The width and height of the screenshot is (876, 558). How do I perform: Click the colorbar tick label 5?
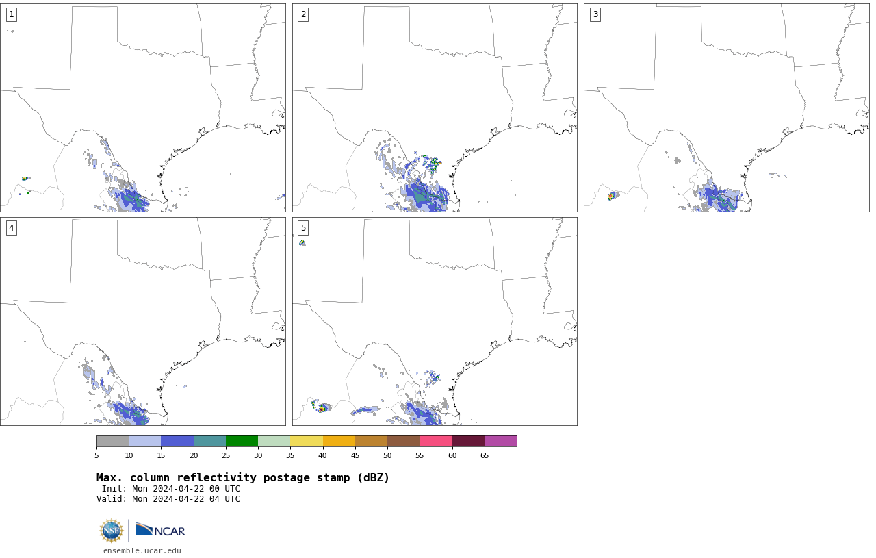[96, 455]
